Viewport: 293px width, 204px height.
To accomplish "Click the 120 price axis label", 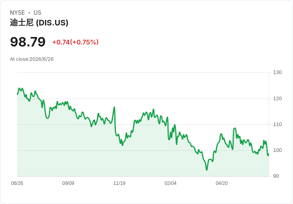I will pyautogui.click(x=277, y=99).
